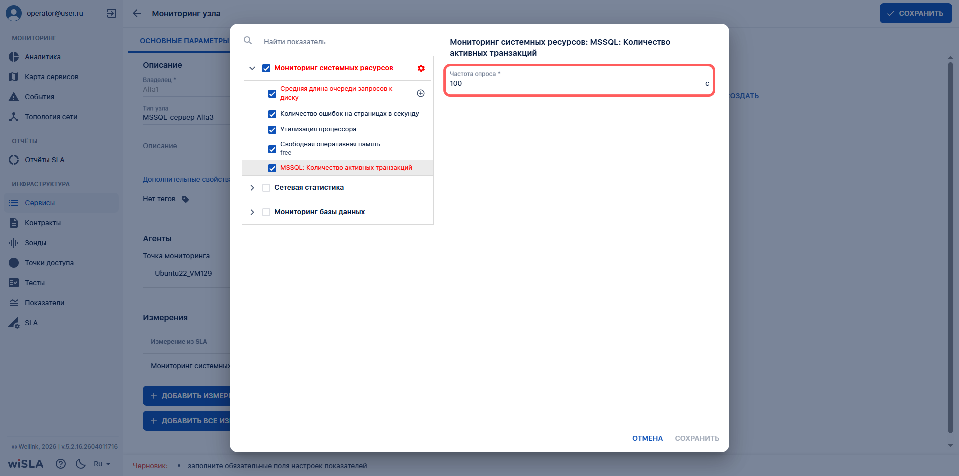Click the search magnifier icon
Image resolution: width=959 pixels, height=476 pixels.
[248, 40]
